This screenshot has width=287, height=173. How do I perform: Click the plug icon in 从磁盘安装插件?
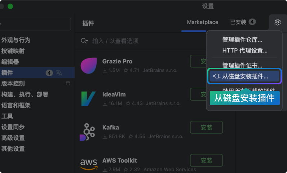(217, 76)
